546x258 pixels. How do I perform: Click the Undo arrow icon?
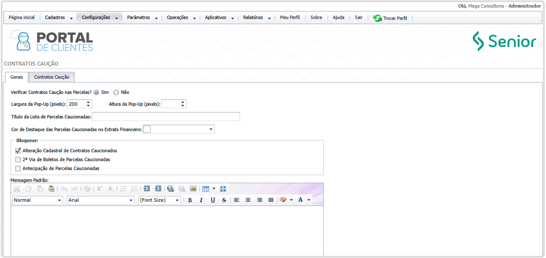click(x=64, y=189)
